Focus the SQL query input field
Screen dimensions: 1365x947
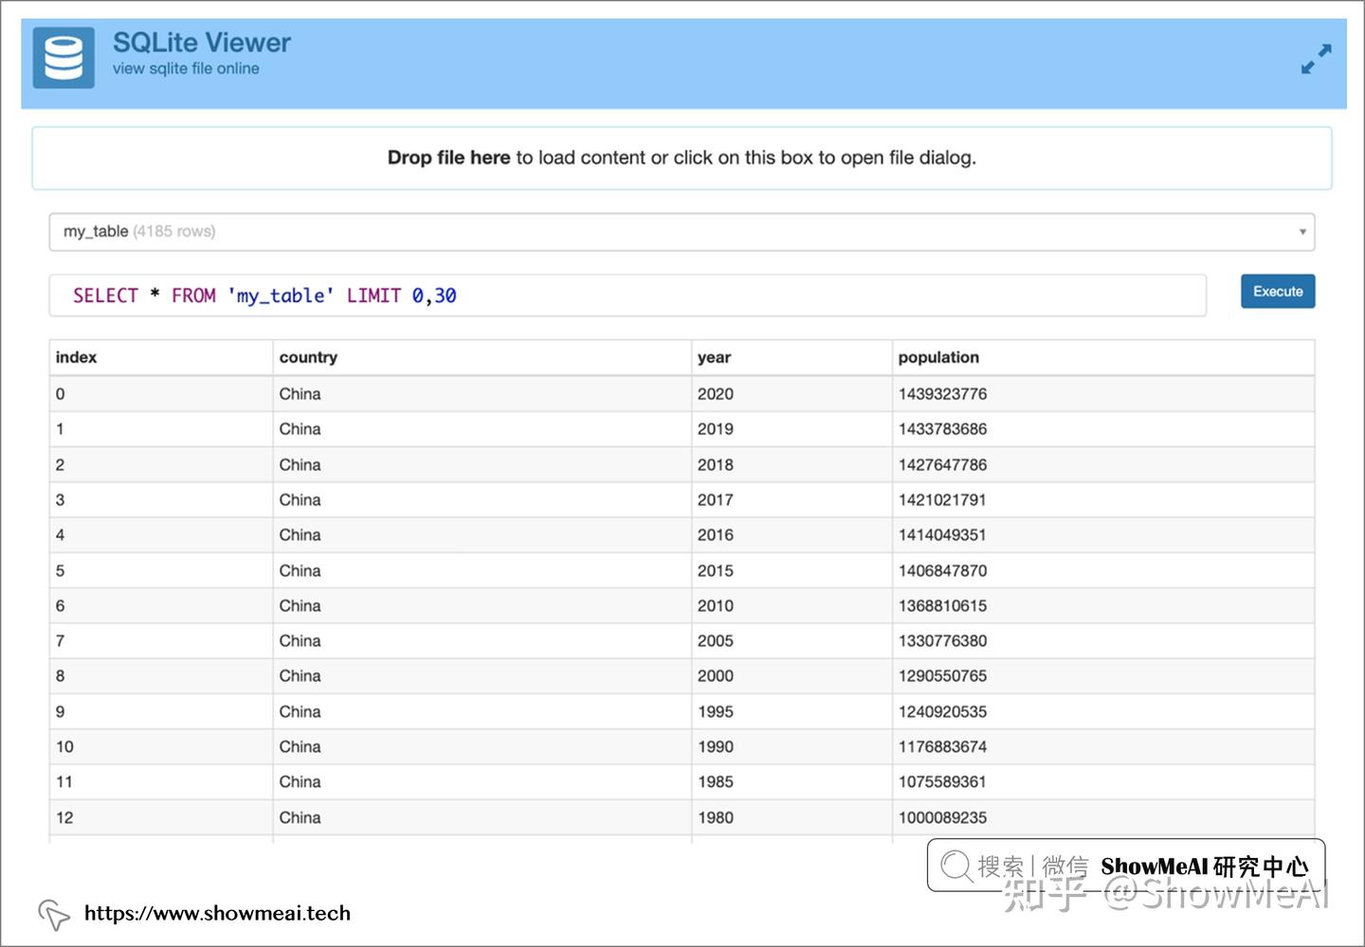tap(628, 295)
